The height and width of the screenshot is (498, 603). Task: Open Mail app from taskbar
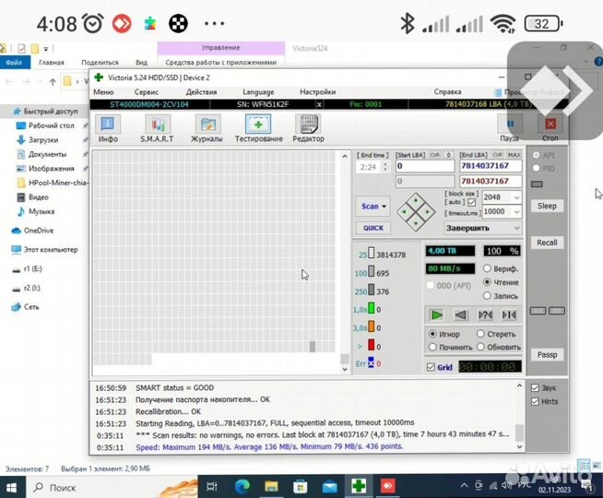(x=329, y=487)
